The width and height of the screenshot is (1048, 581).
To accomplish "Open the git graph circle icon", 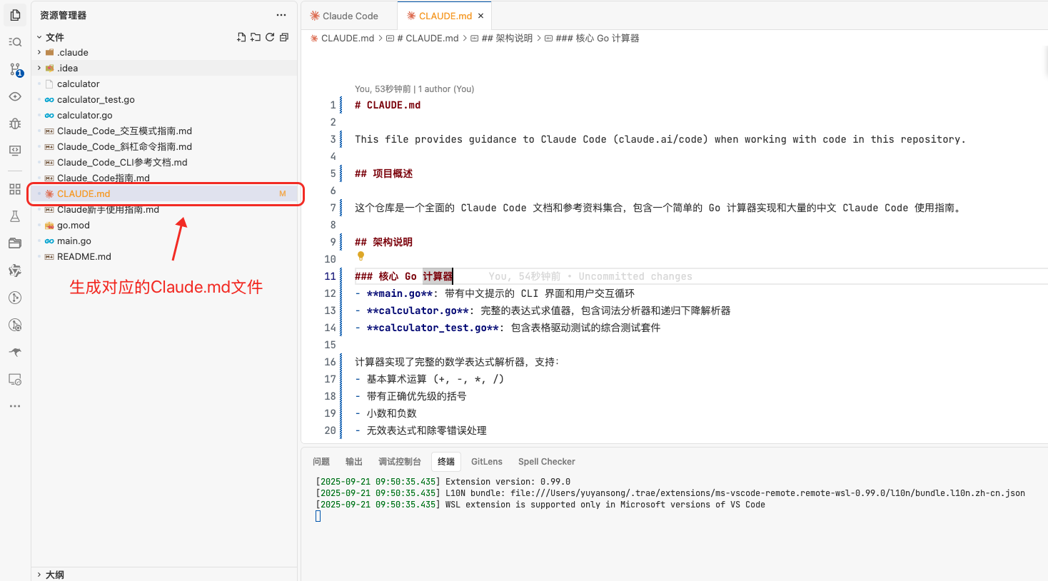I will click(15, 298).
